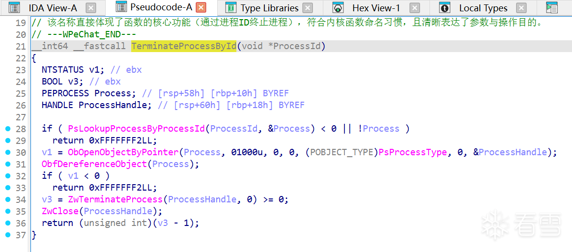Click the Pseudocode-A document icon
Viewport: 572px width, 252px height.
[x=121, y=7]
